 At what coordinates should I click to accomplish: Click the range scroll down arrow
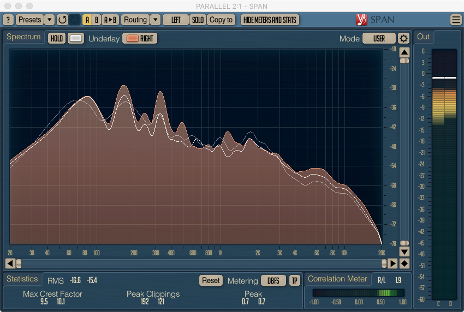coord(404,252)
